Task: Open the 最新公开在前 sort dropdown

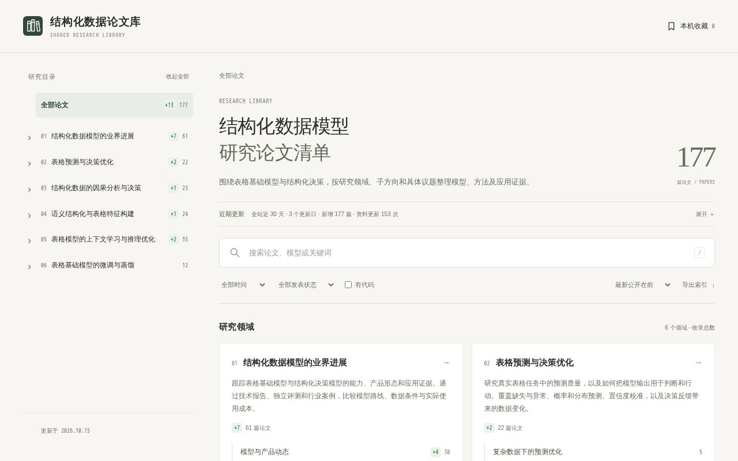Action: 643,285
